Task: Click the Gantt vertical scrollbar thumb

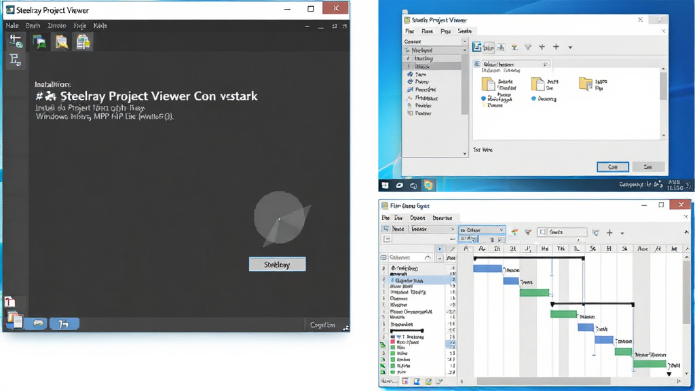Action: (687, 293)
